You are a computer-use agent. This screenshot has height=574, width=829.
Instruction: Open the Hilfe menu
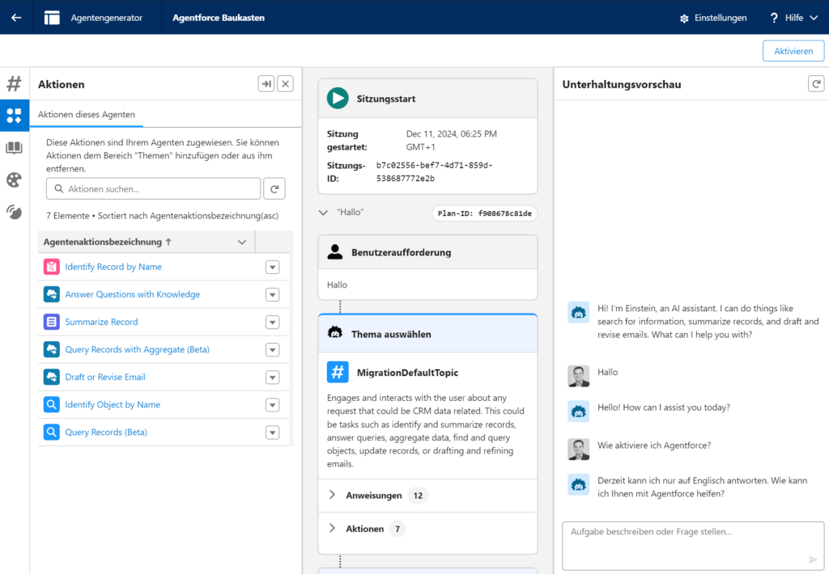[793, 18]
